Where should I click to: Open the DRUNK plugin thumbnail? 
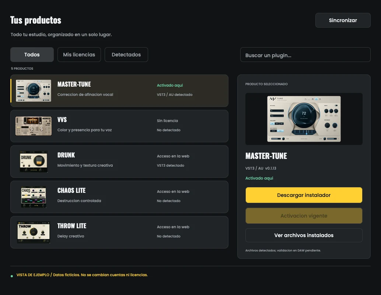(x=34, y=162)
